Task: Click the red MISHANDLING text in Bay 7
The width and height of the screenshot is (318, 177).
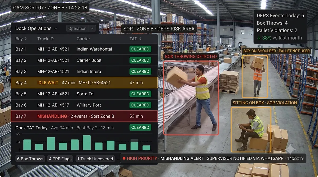Action: point(52,116)
